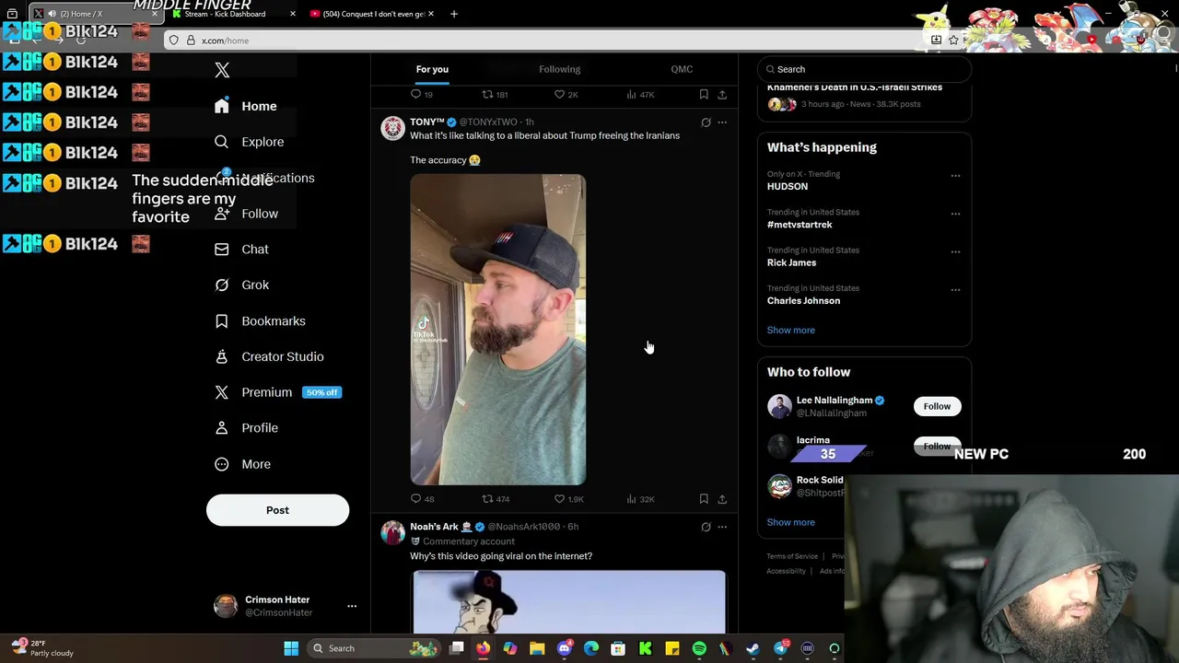
Task: Open File Explorer in the taskbar
Action: pyautogui.click(x=537, y=648)
